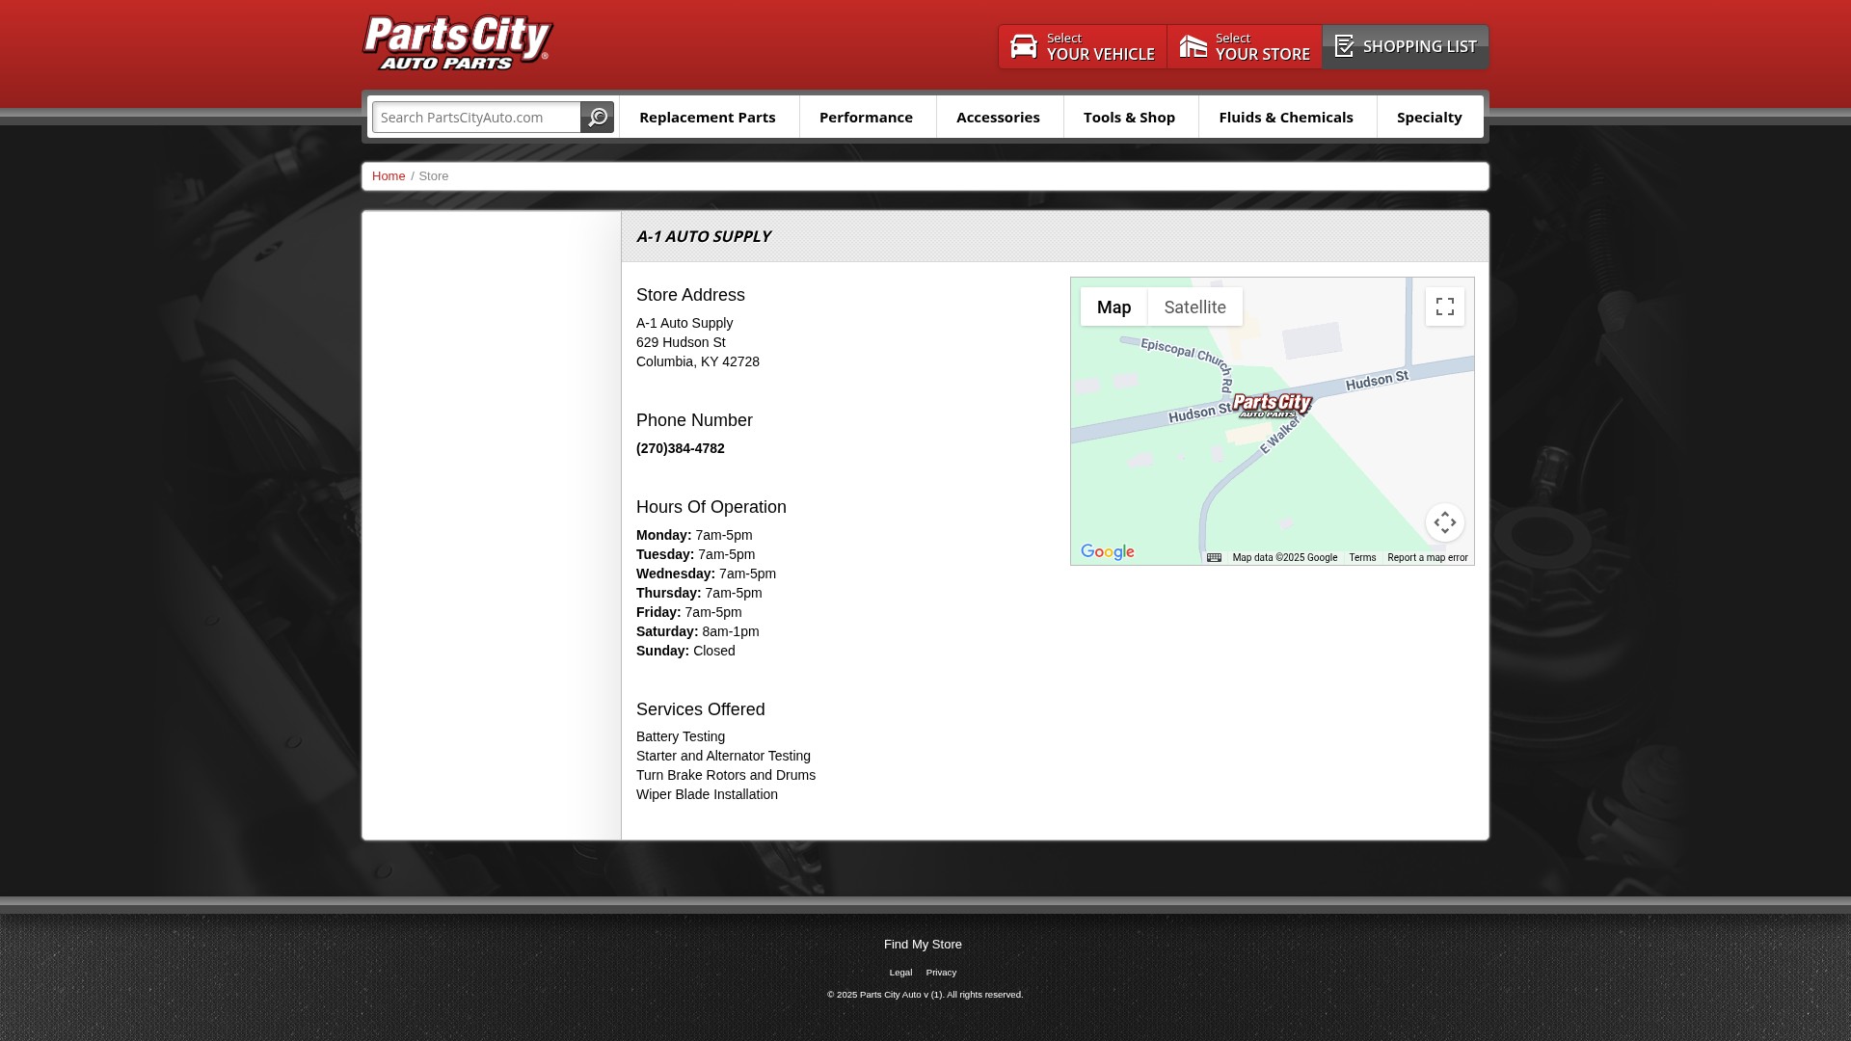
Task: Click the Select Your Store text
Action: (1262, 46)
